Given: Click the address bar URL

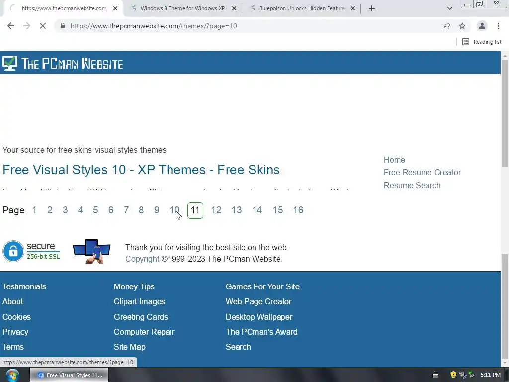Looking at the screenshot, I should coord(154,26).
